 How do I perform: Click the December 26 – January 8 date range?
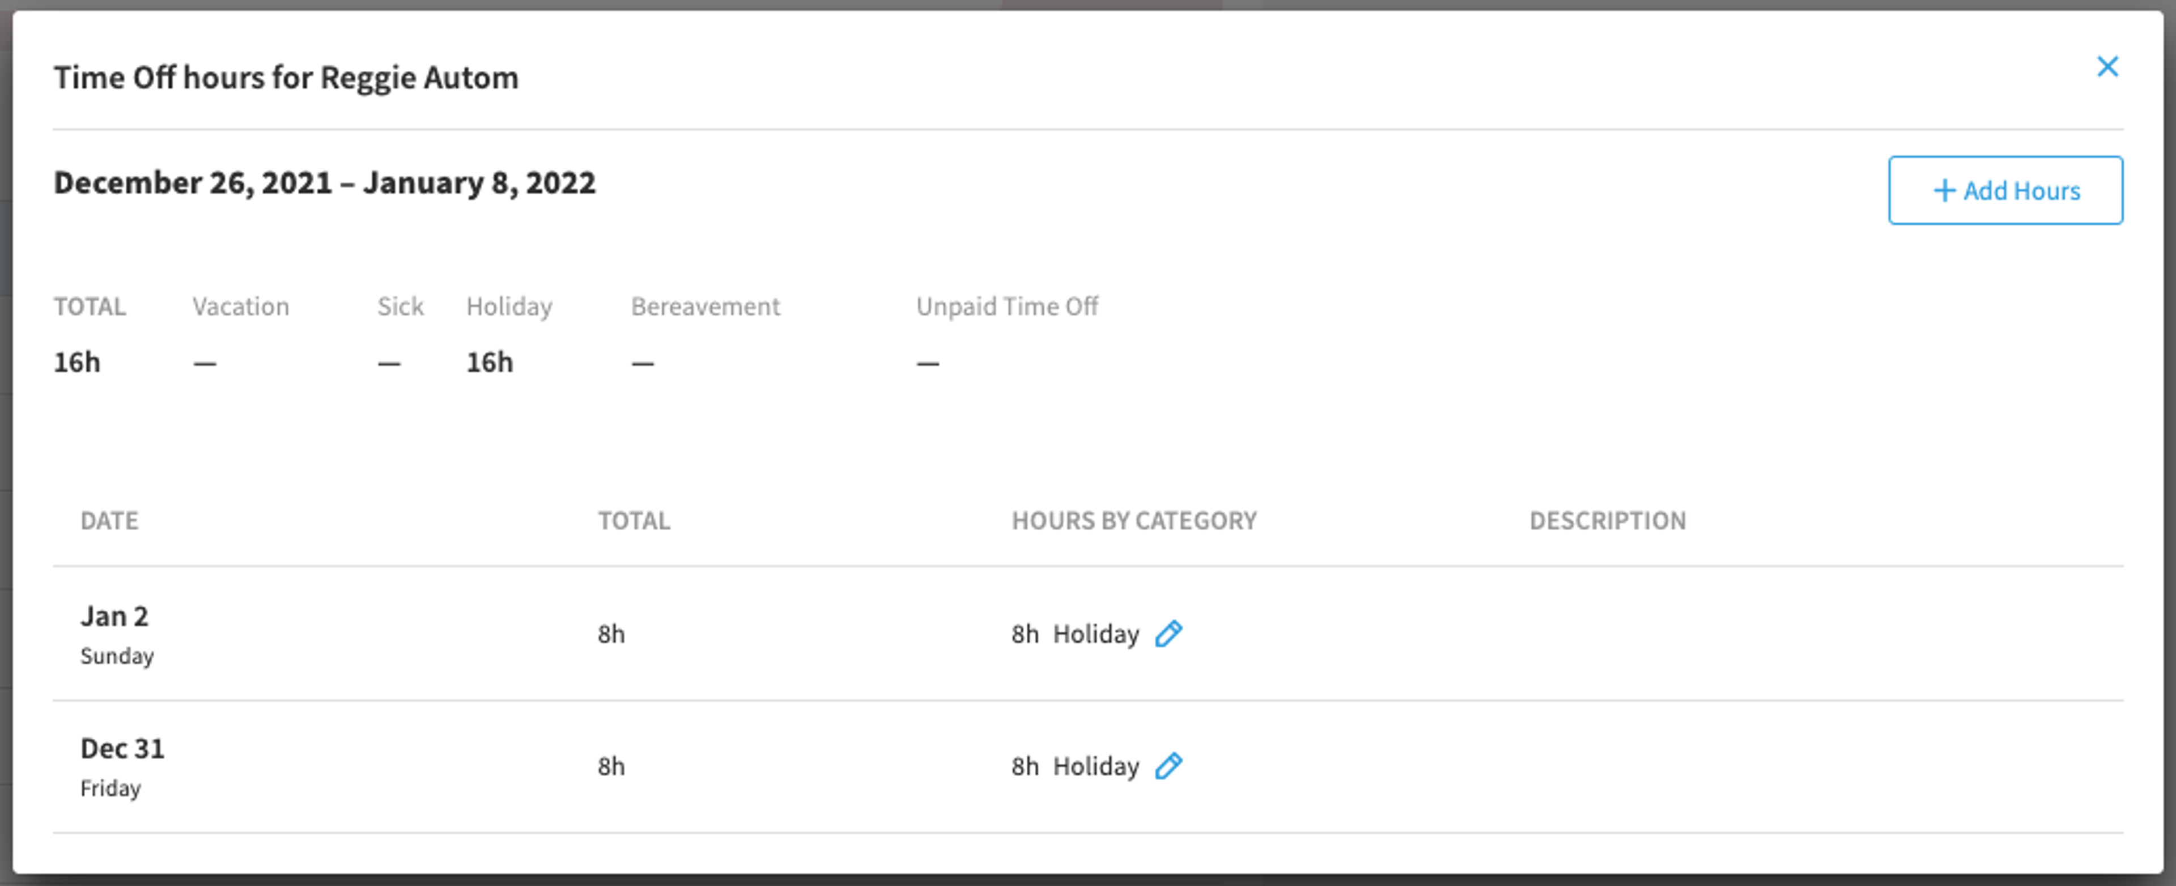coord(324,182)
